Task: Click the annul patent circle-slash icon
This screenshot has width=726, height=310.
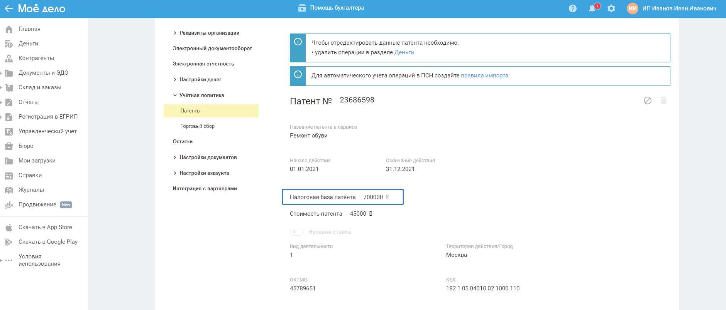Action: (x=648, y=101)
